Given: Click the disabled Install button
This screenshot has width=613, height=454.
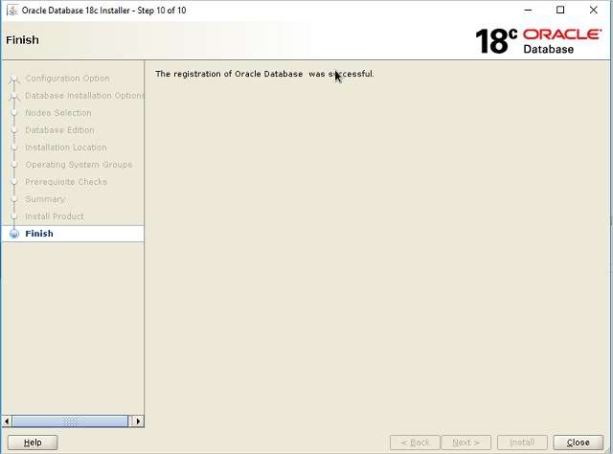Looking at the screenshot, I should pos(522,443).
